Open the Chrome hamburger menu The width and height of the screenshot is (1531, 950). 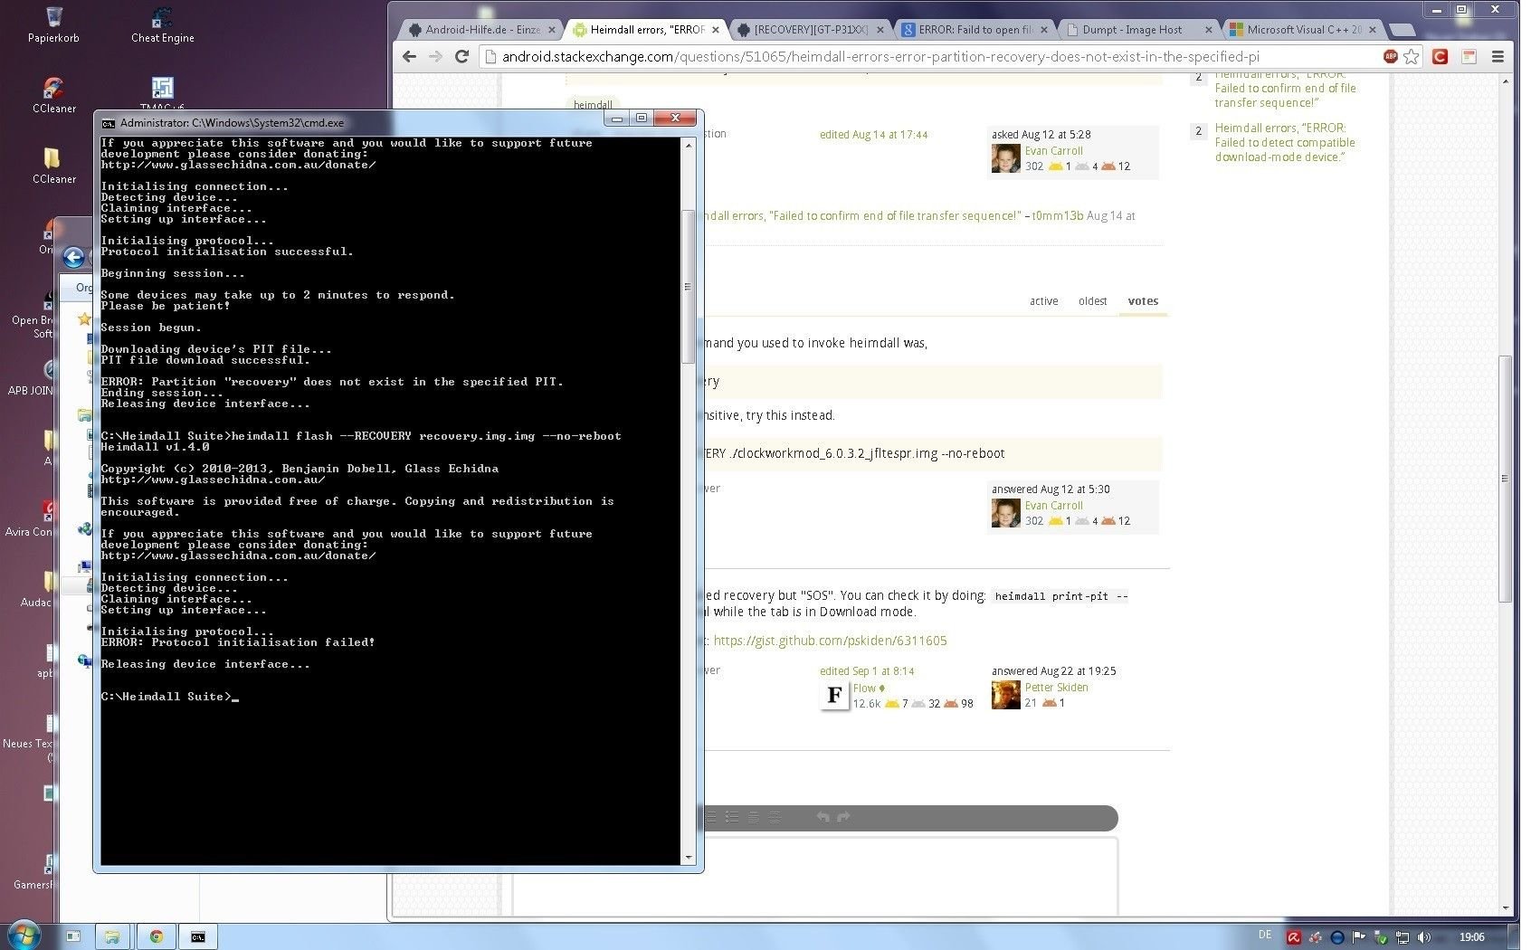click(x=1498, y=56)
